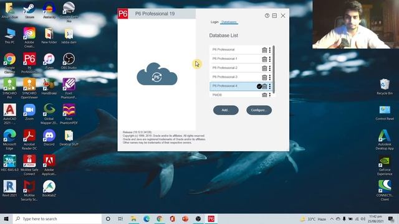The width and height of the screenshot is (399, 224).
Task: Select the P6 Professional desktop shortcut
Action: click(29, 63)
